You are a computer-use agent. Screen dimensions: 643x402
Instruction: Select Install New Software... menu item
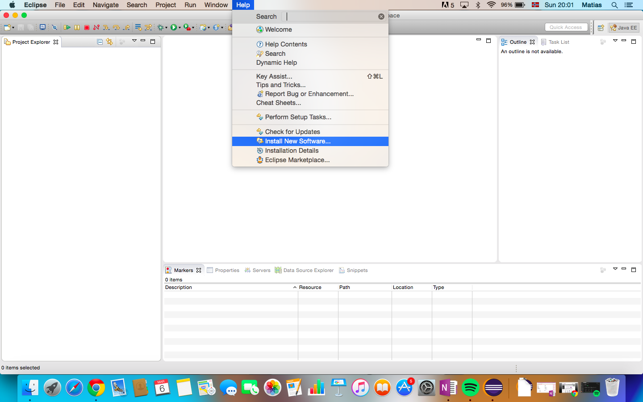click(310, 141)
